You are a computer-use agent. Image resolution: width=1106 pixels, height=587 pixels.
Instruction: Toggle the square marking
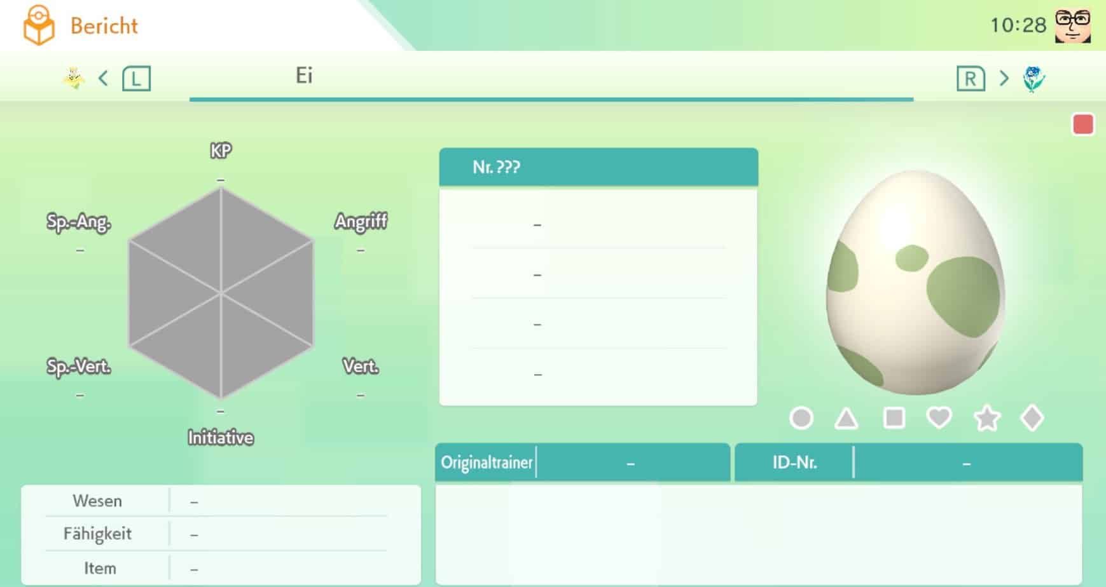pyautogui.click(x=894, y=418)
